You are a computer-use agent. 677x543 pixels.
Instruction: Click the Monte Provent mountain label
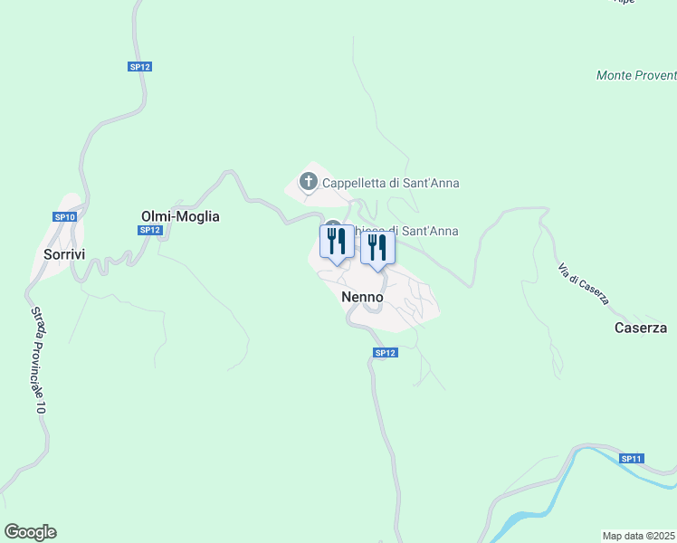pos(636,75)
